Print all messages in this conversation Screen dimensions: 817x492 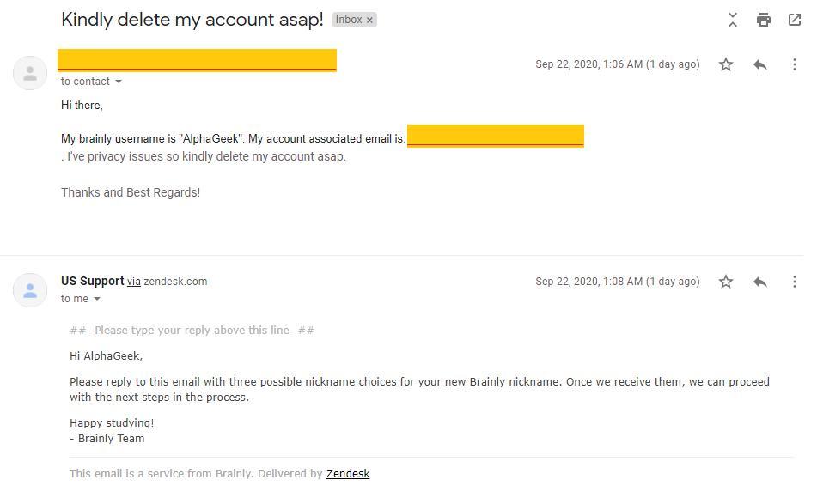(763, 20)
